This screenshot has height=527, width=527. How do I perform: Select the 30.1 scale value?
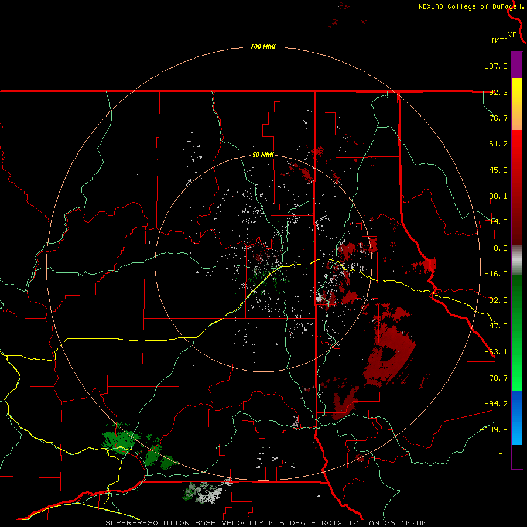coord(498,196)
